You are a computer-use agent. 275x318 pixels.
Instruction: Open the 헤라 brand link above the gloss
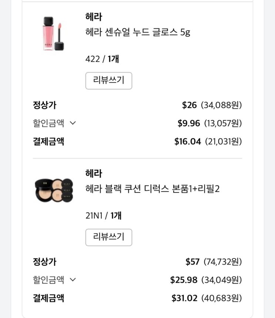tap(93, 17)
